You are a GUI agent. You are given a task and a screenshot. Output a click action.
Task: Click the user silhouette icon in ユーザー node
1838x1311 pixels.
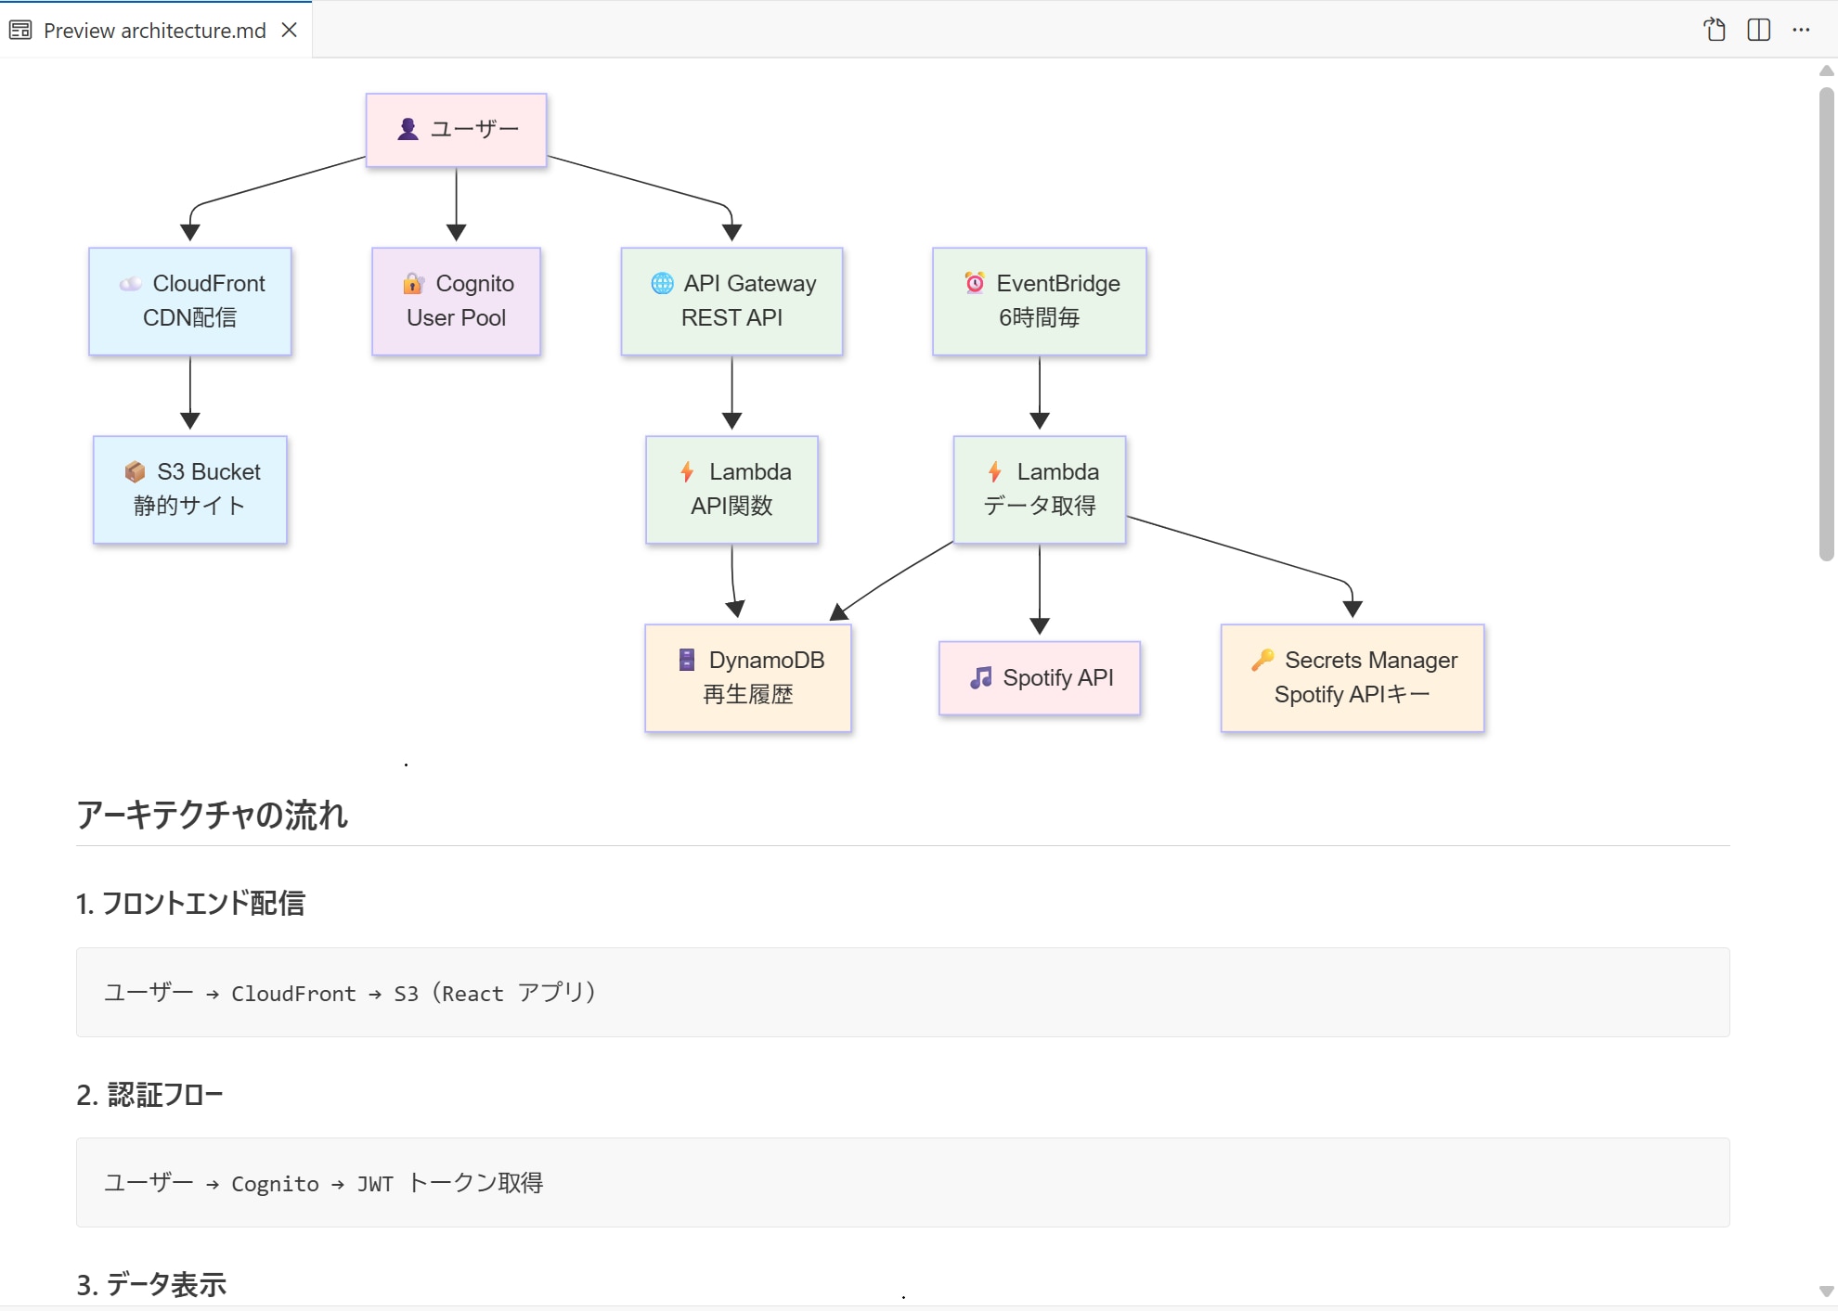pos(408,129)
